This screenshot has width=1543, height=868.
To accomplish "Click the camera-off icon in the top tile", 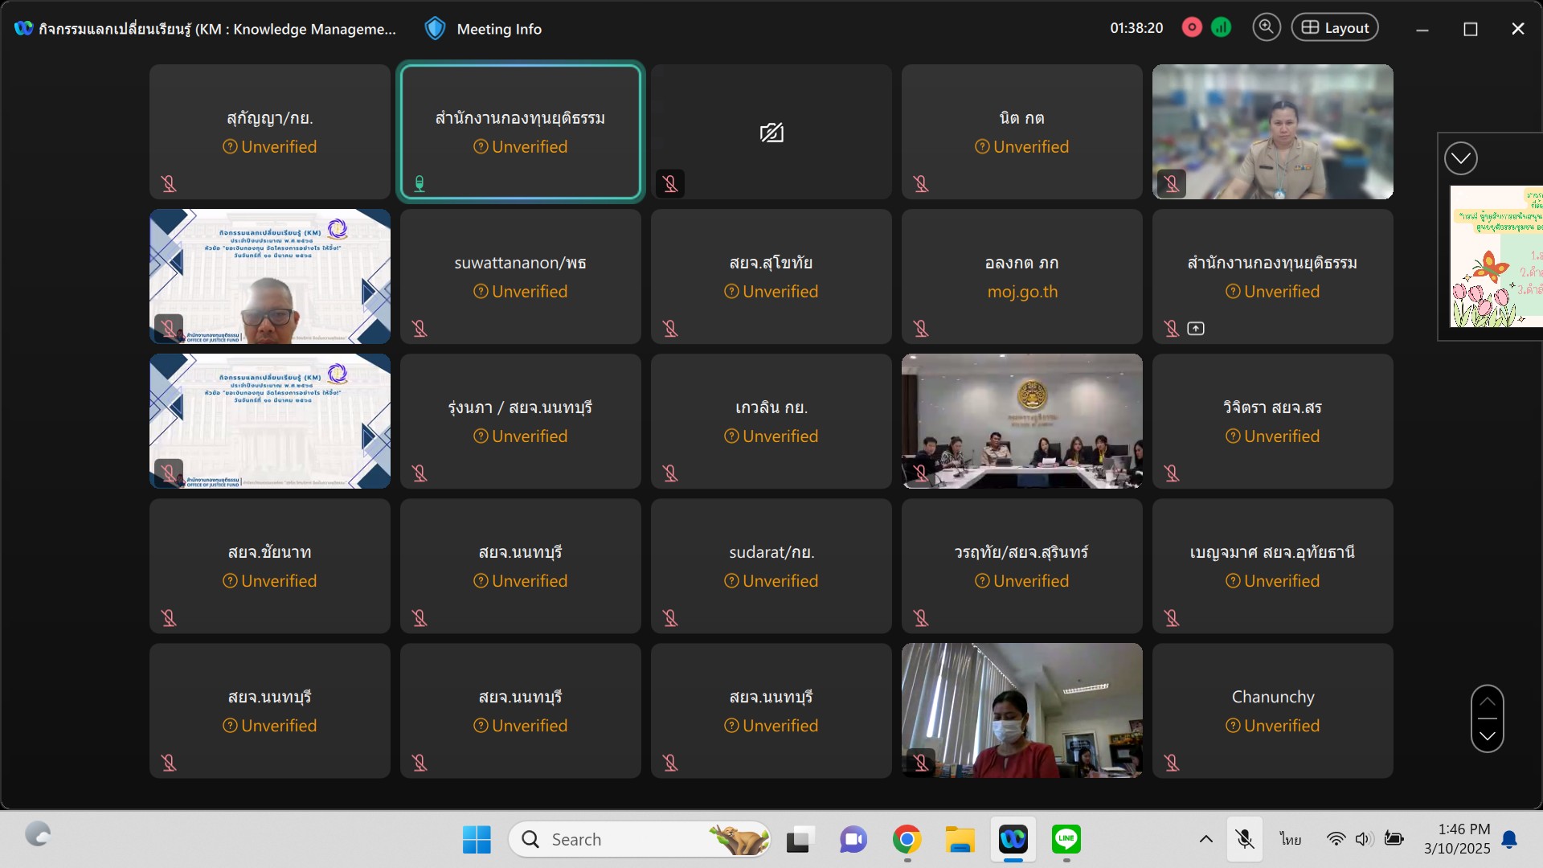I will click(x=771, y=133).
